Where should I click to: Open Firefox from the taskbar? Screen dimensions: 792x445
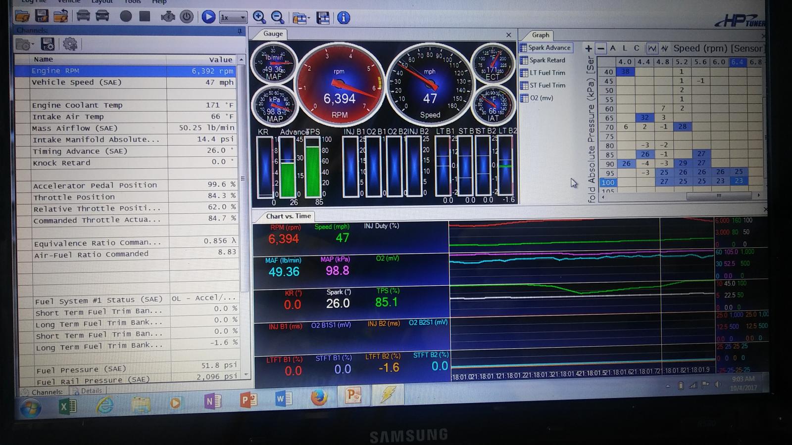(x=319, y=397)
